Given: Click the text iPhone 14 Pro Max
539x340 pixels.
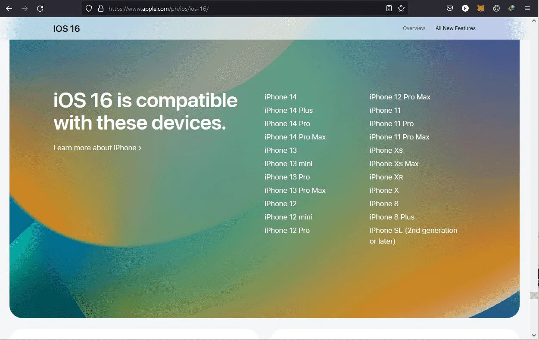Looking at the screenshot, I should (295, 137).
